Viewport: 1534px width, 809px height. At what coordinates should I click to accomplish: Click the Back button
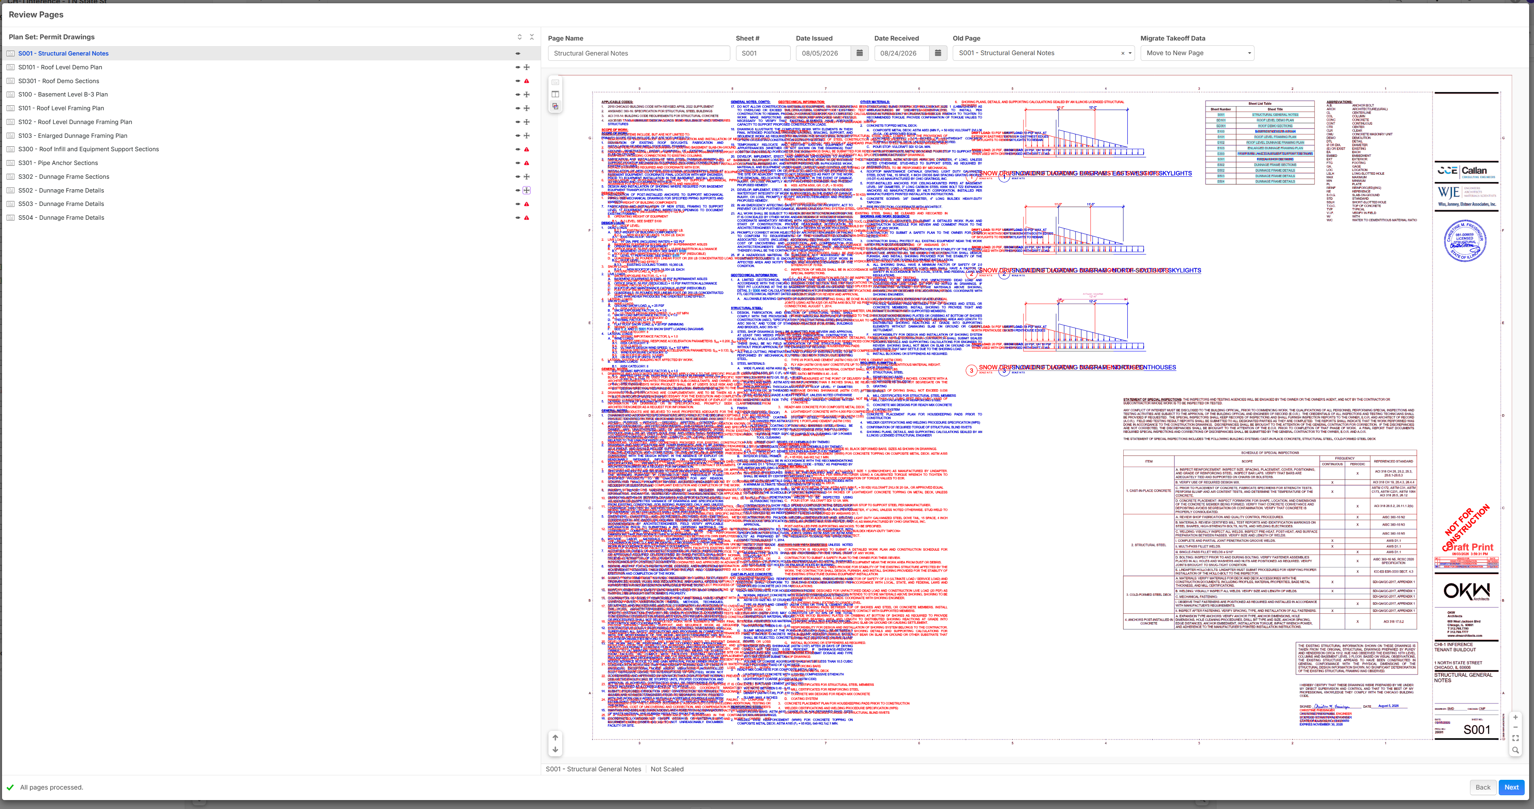point(1483,787)
